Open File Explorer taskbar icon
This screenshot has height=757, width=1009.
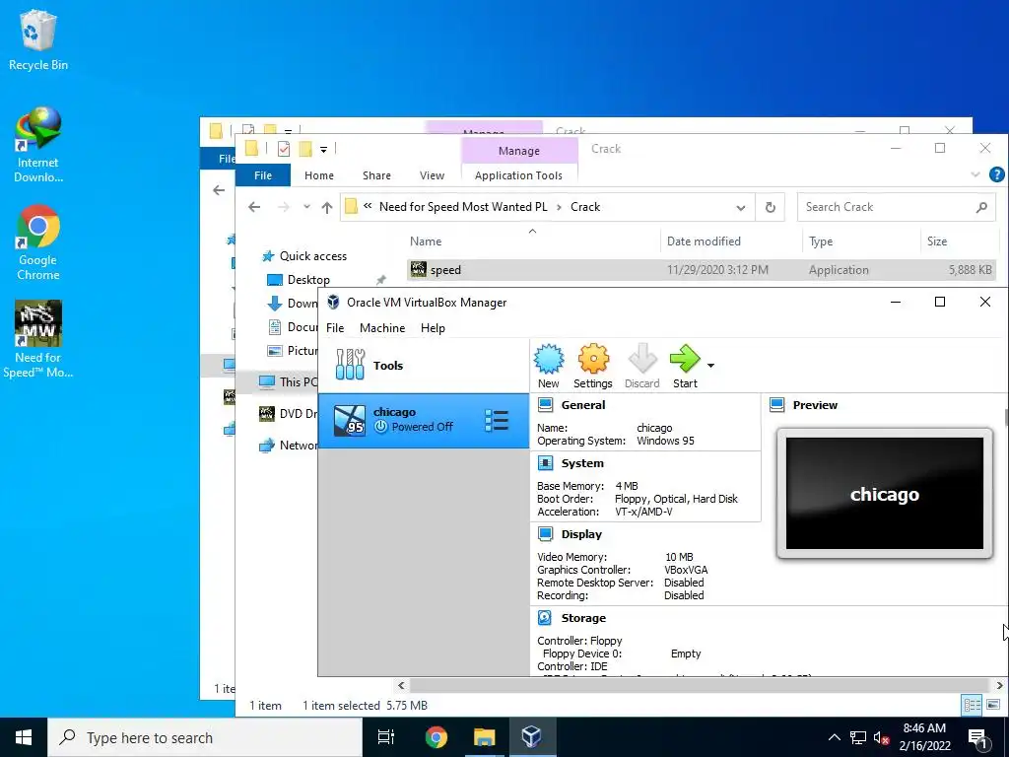click(x=484, y=737)
